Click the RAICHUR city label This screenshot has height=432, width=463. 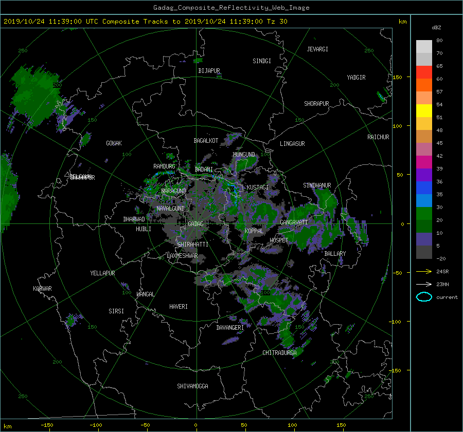pyautogui.click(x=378, y=137)
